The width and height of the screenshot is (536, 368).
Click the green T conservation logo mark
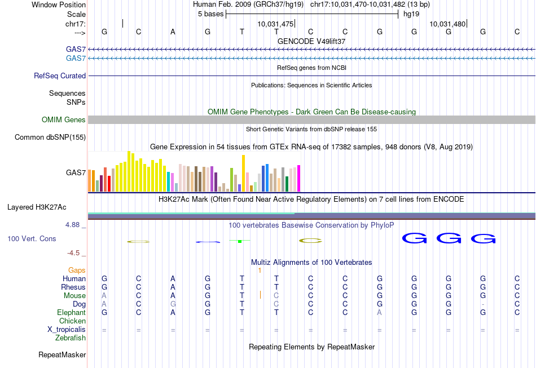240,241
